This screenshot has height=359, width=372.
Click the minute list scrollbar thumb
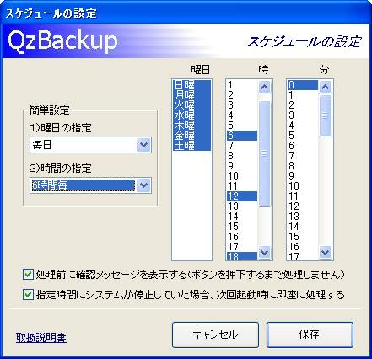tap(325, 115)
